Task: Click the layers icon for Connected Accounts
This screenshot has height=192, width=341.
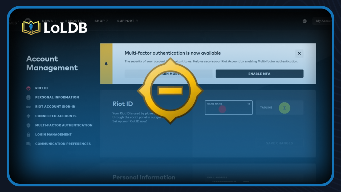Action: pos(29,116)
